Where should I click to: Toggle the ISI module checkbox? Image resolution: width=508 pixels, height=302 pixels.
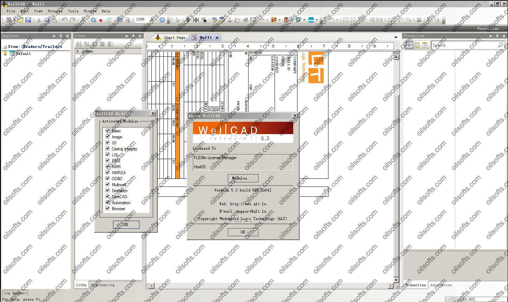[x=108, y=143]
